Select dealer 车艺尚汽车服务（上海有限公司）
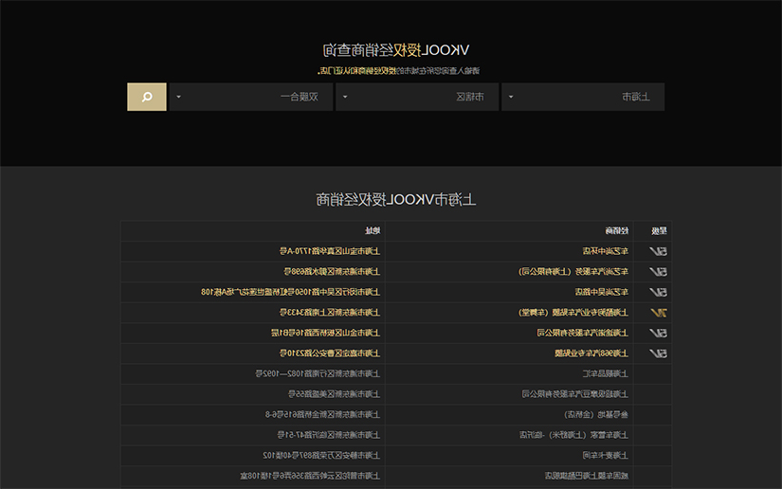 pyautogui.click(x=573, y=272)
